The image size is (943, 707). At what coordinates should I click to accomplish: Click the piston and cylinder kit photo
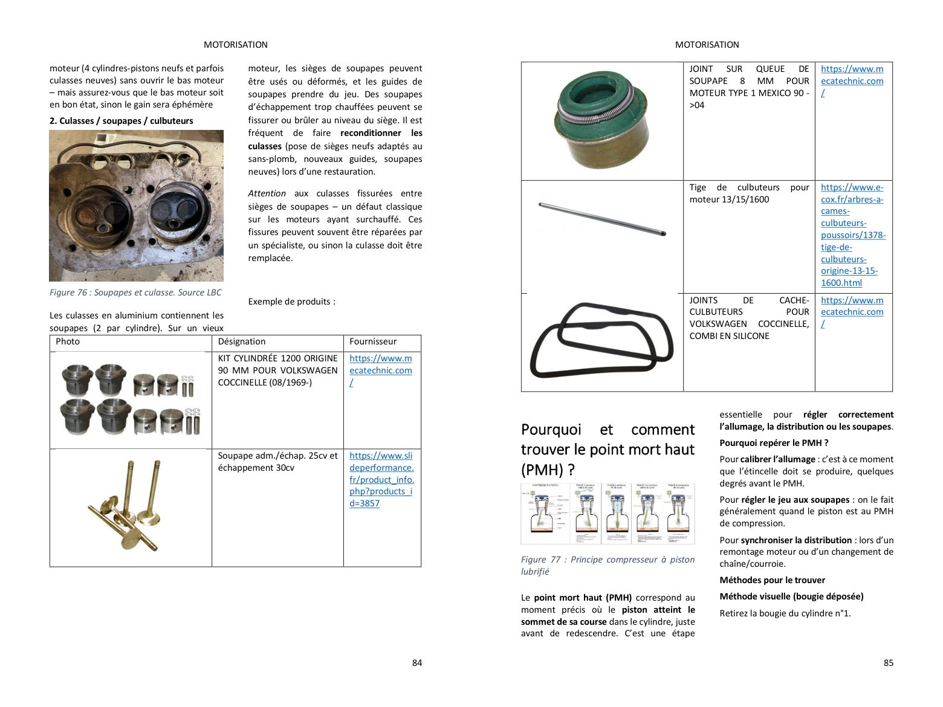click(x=131, y=399)
